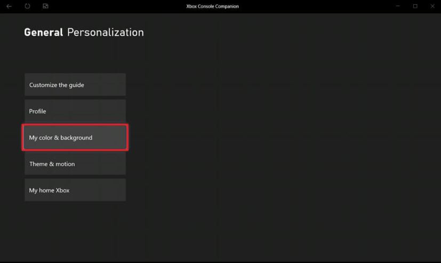Minimize the Xbox Console Companion window
The width and height of the screenshot is (441, 263).
click(x=398, y=6)
